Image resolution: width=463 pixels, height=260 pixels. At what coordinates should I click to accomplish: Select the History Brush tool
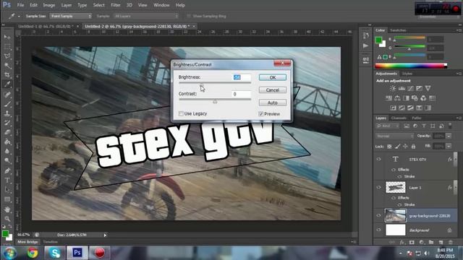pos(7,123)
